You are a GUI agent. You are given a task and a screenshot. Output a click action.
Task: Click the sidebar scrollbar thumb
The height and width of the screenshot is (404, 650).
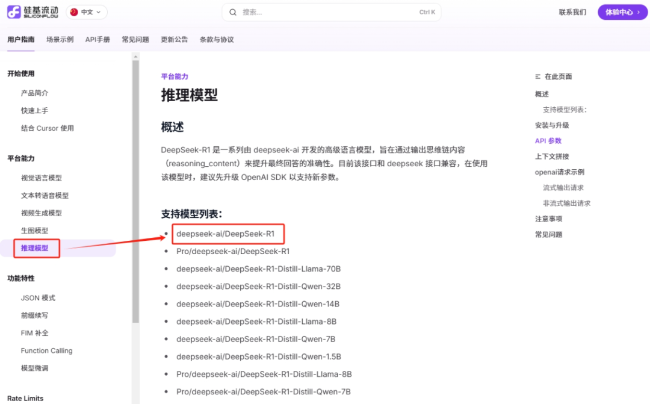point(135,191)
